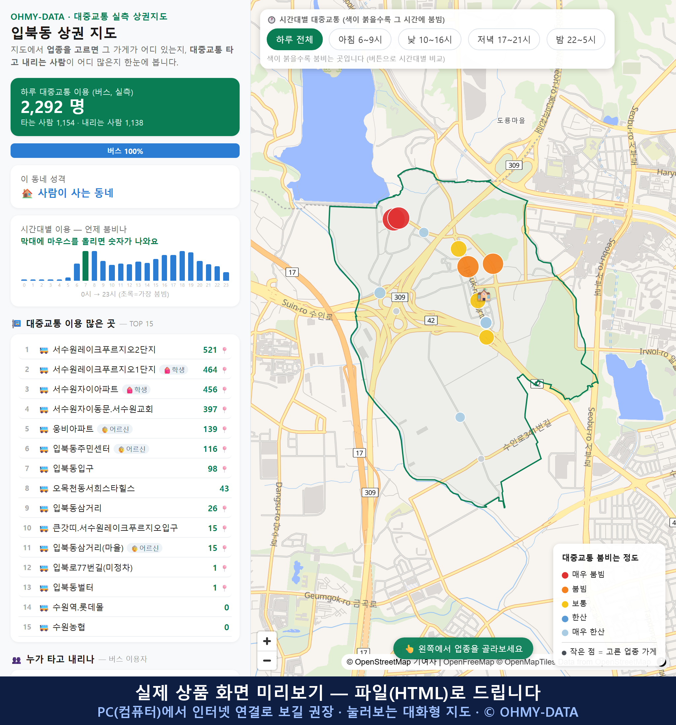676x725 pixels.
Task: Click the light blue 매우 한산 legend swatch
Action: (565, 633)
